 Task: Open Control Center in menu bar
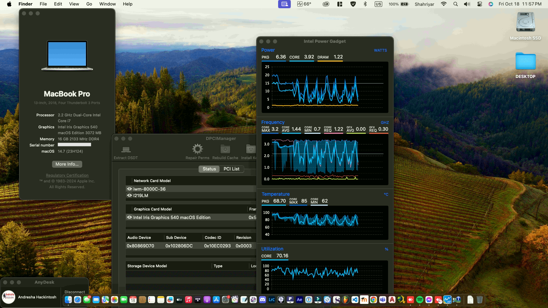coord(480,4)
